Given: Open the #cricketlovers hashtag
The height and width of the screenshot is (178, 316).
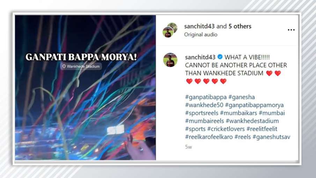Looking at the screenshot, I should 226,129.
